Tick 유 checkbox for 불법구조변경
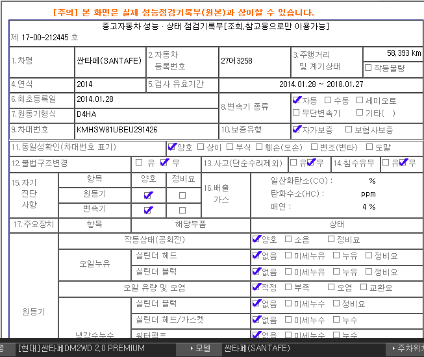424x357 pixels. click(x=138, y=162)
